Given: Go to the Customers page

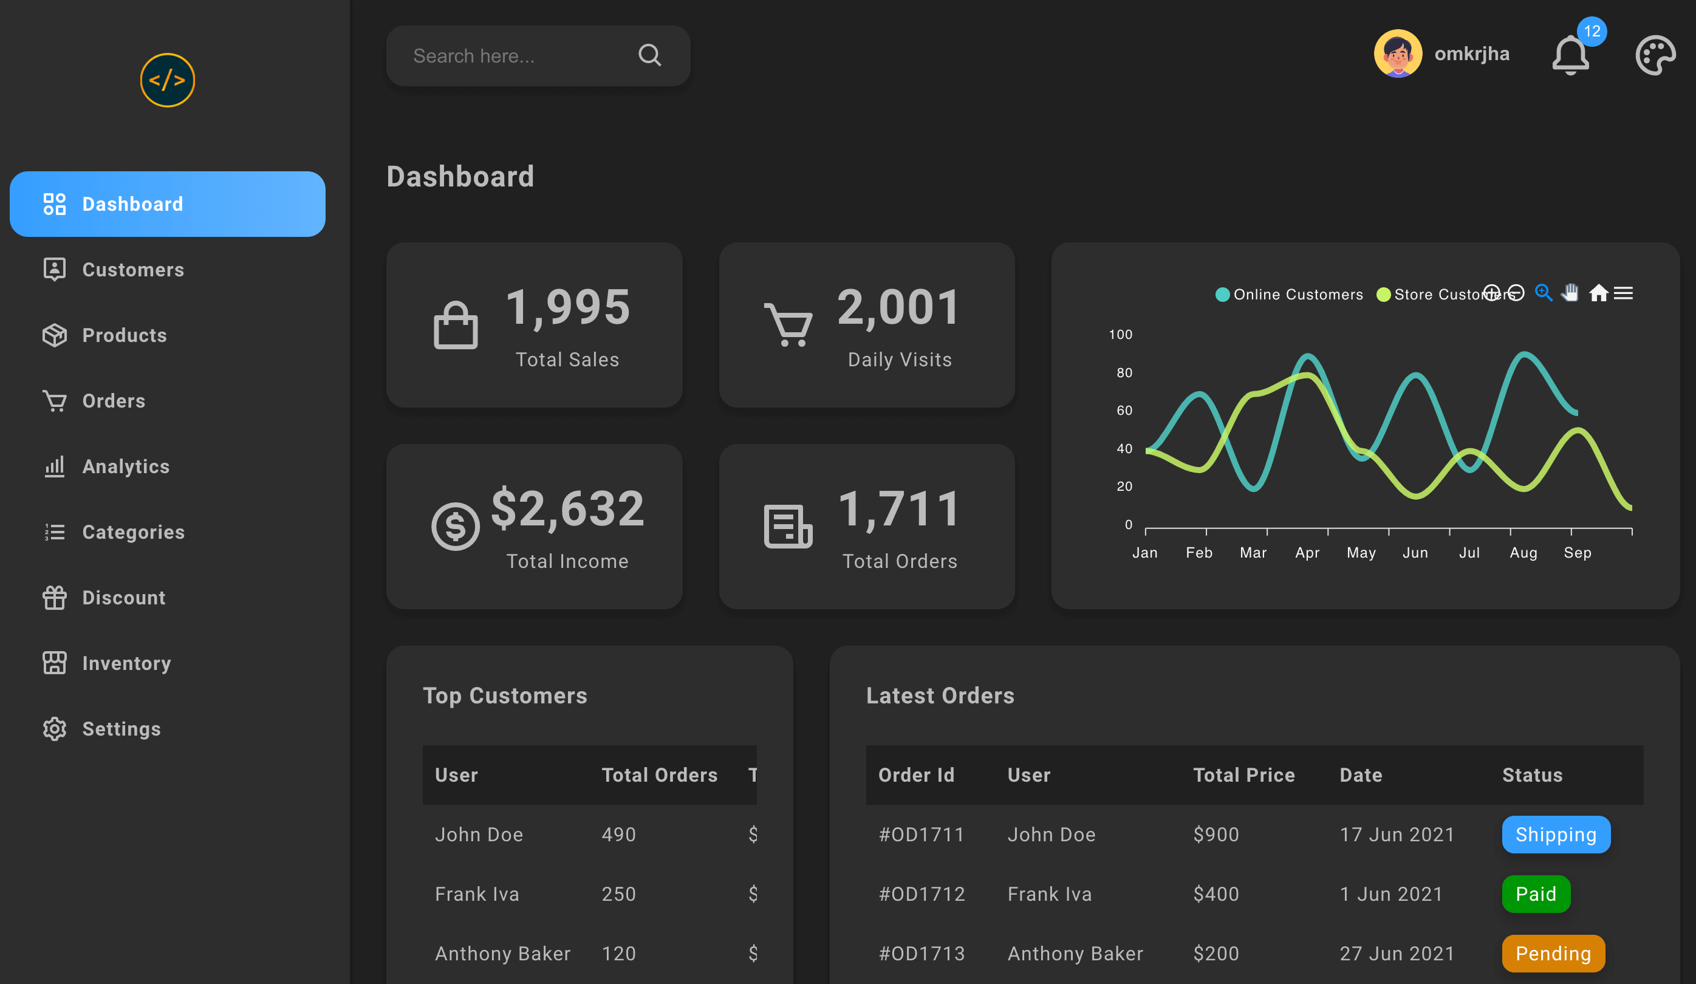Looking at the screenshot, I should pos(168,269).
